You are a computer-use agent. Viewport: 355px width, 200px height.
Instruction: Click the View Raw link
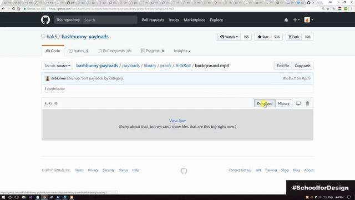(x=177, y=121)
